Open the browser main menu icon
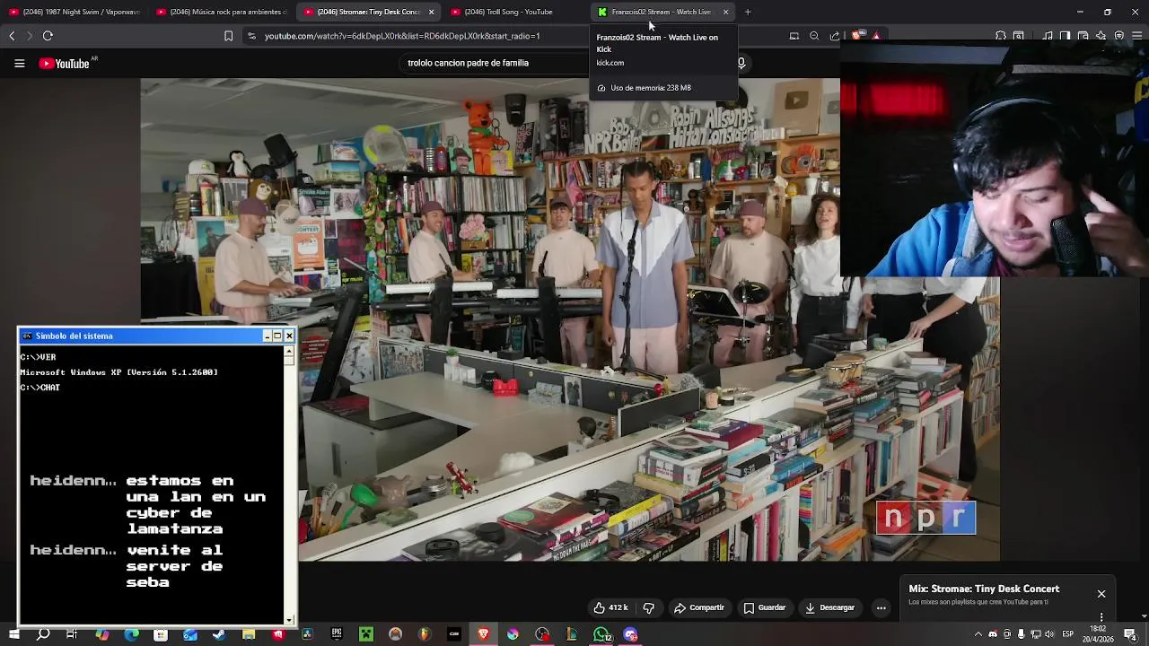This screenshot has width=1149, height=646. pyautogui.click(x=1136, y=36)
